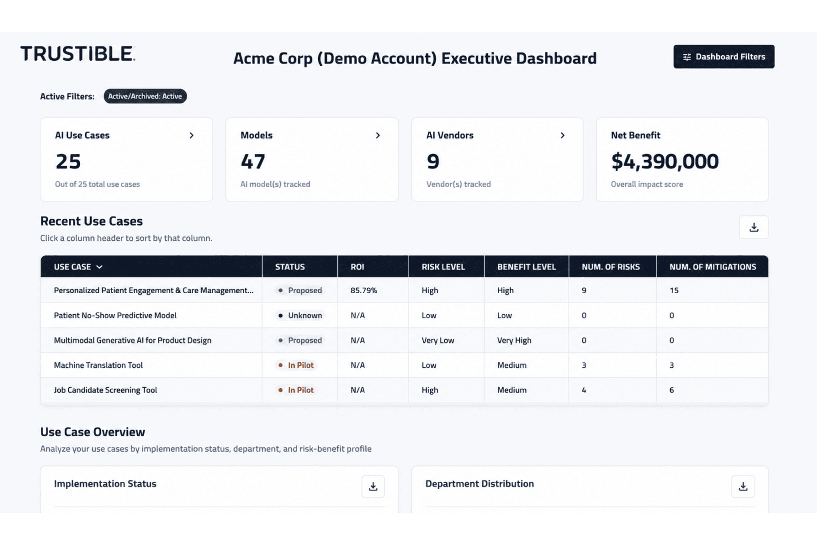Image resolution: width=817 pixels, height=545 pixels.
Task: Click the Use Case Overview heading
Action: 93,432
